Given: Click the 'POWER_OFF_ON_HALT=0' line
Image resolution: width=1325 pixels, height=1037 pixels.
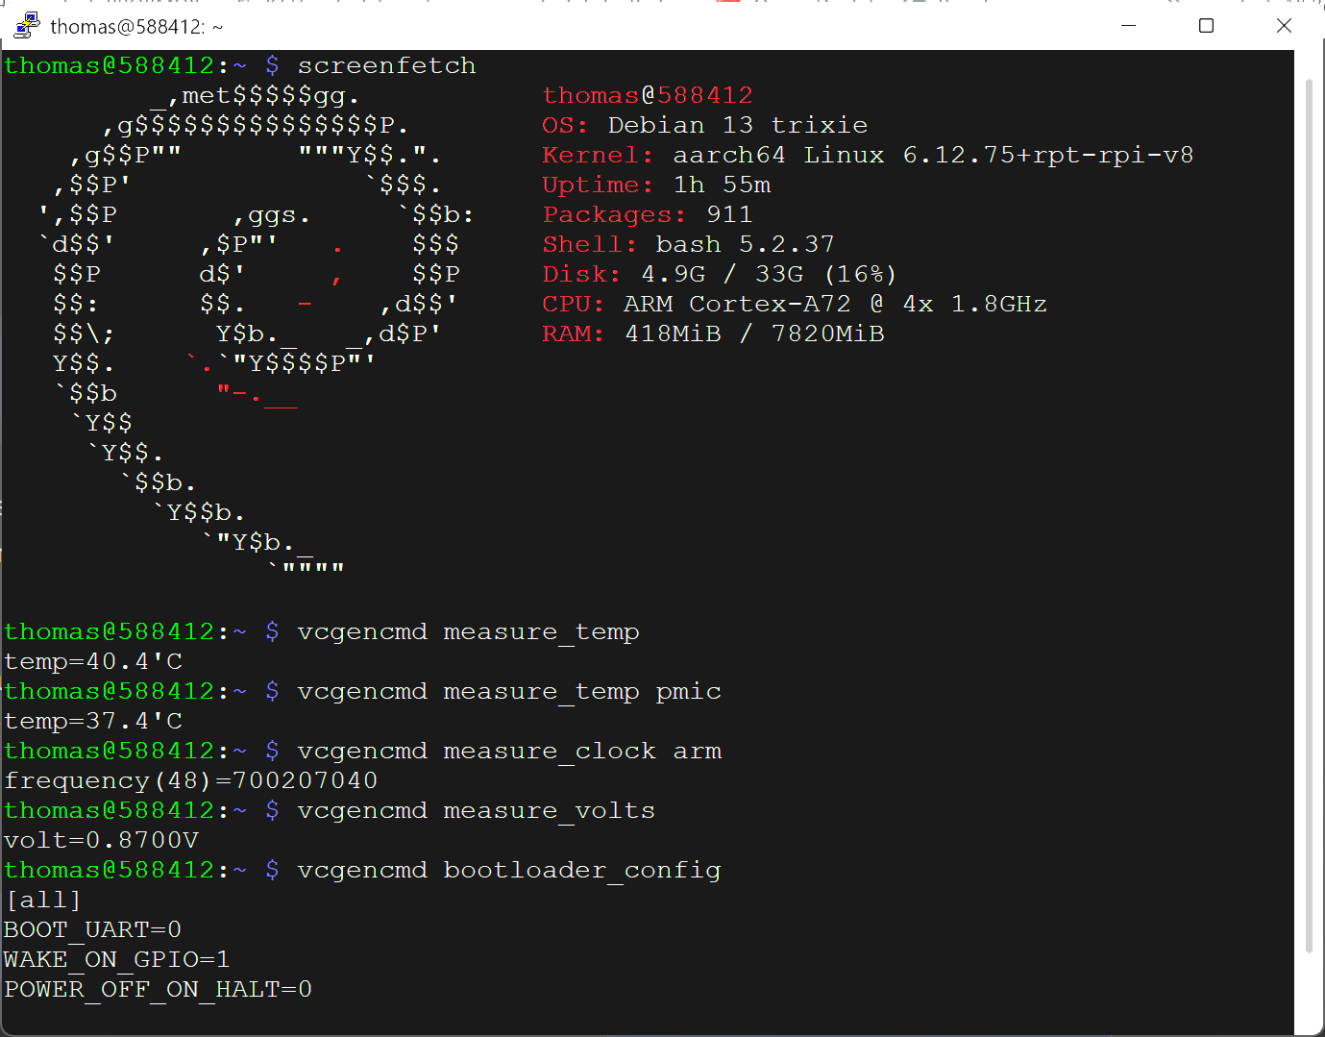Looking at the screenshot, I should (x=159, y=989).
